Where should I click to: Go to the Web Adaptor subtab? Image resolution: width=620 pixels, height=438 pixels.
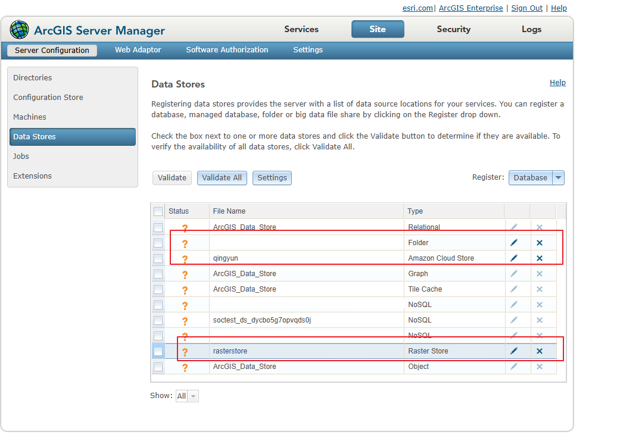pyautogui.click(x=138, y=50)
